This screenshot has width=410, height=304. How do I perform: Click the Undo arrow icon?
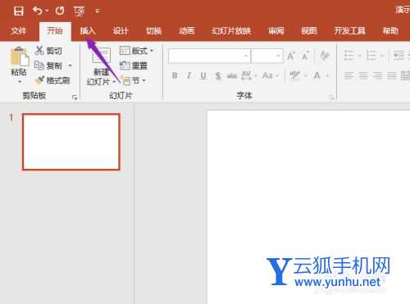(38, 11)
